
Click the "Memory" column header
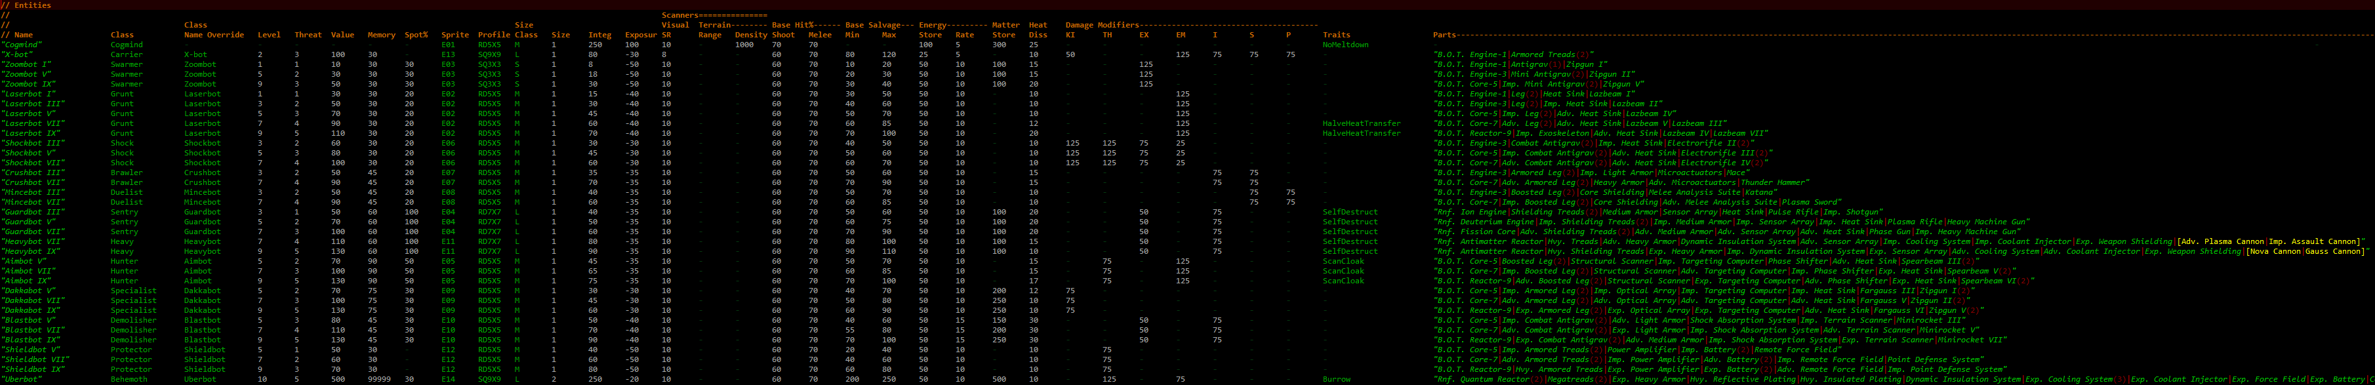pyautogui.click(x=382, y=35)
